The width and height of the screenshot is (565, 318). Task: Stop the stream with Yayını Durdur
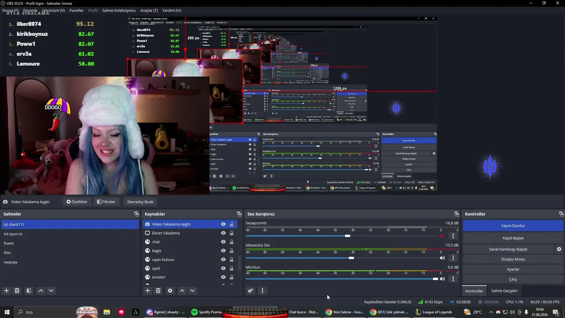click(x=513, y=226)
